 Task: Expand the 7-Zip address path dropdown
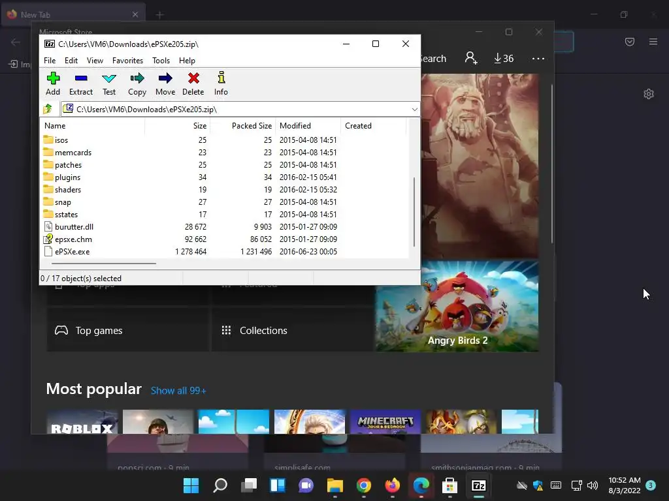(x=414, y=110)
